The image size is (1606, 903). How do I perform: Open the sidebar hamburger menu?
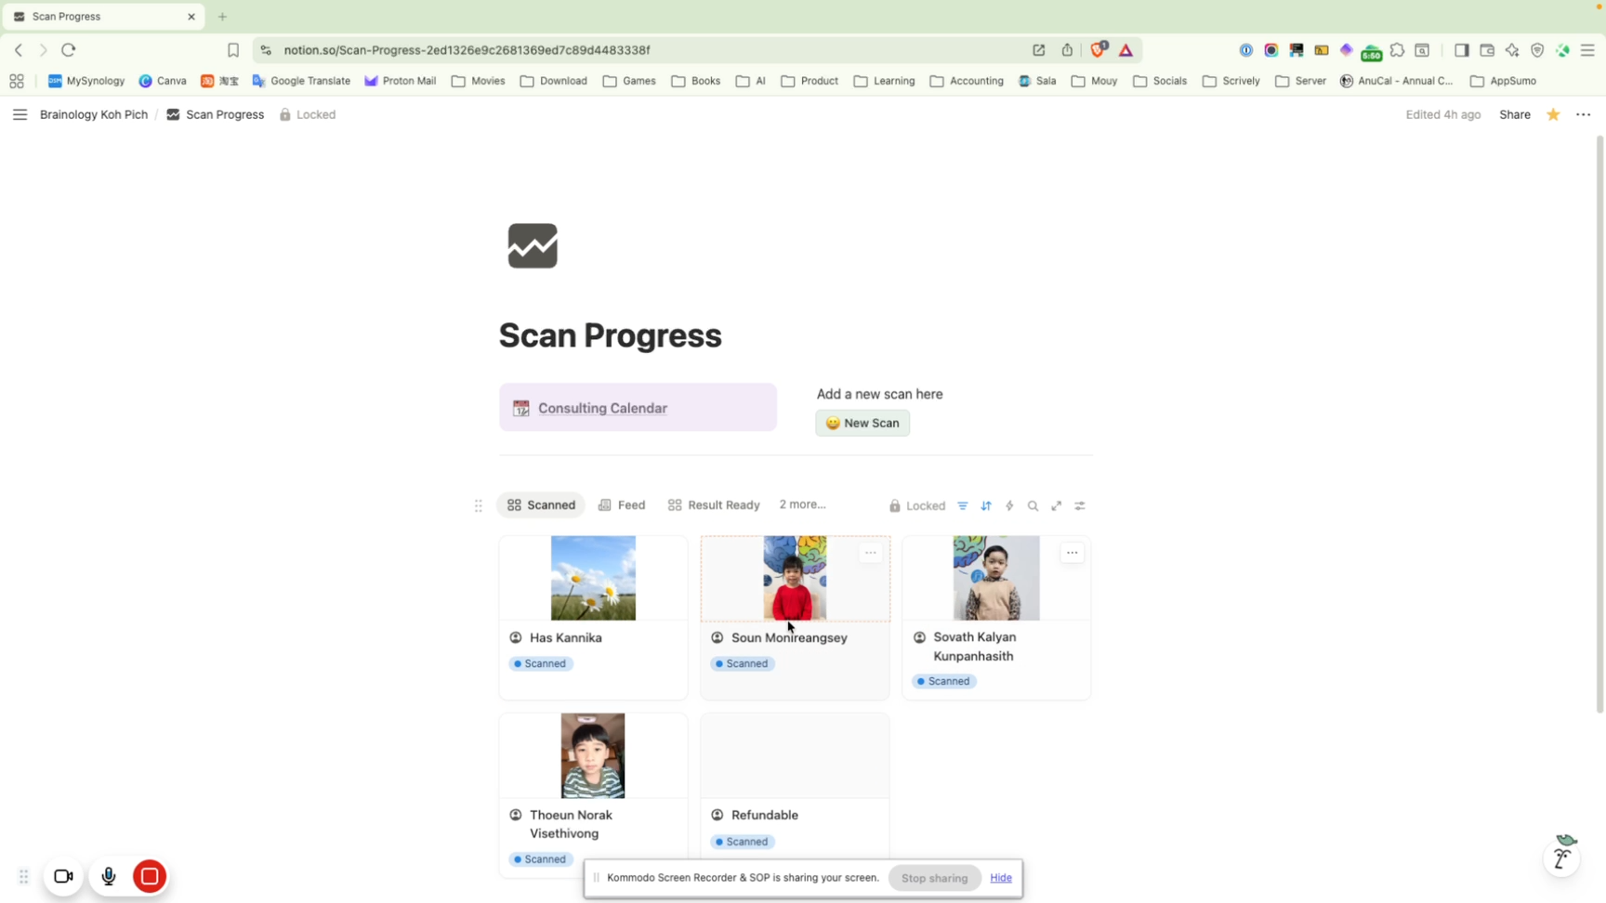pos(20,114)
